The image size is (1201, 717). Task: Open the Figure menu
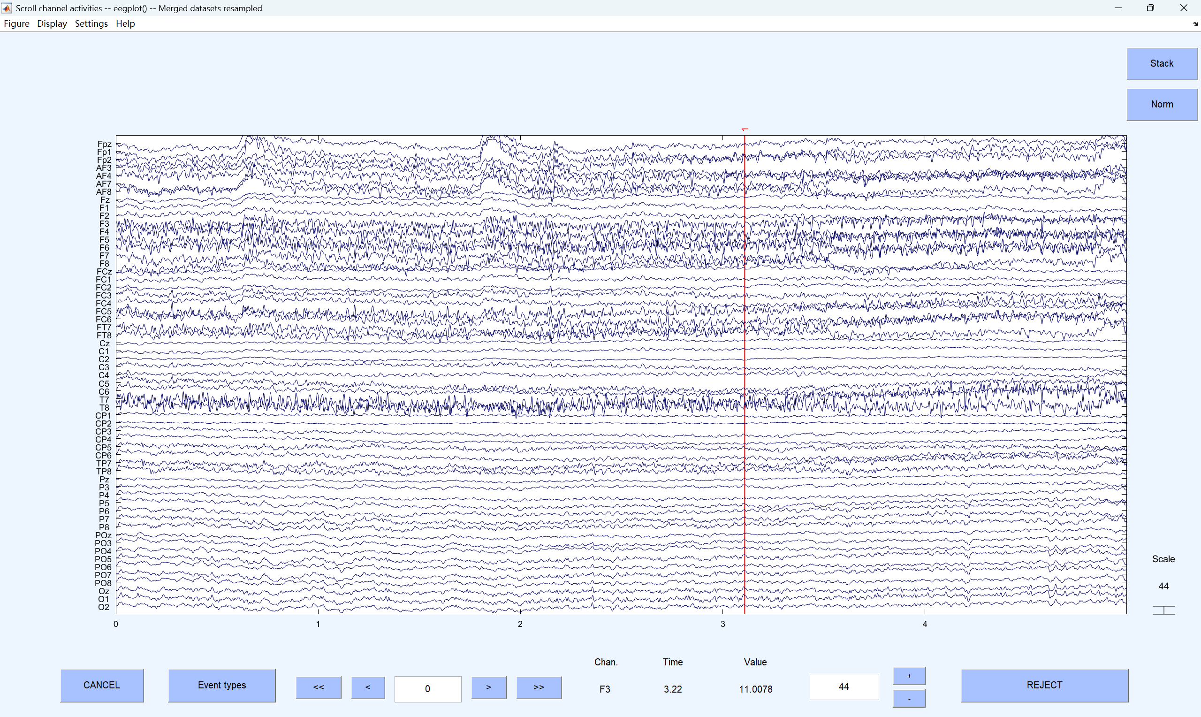(16, 23)
